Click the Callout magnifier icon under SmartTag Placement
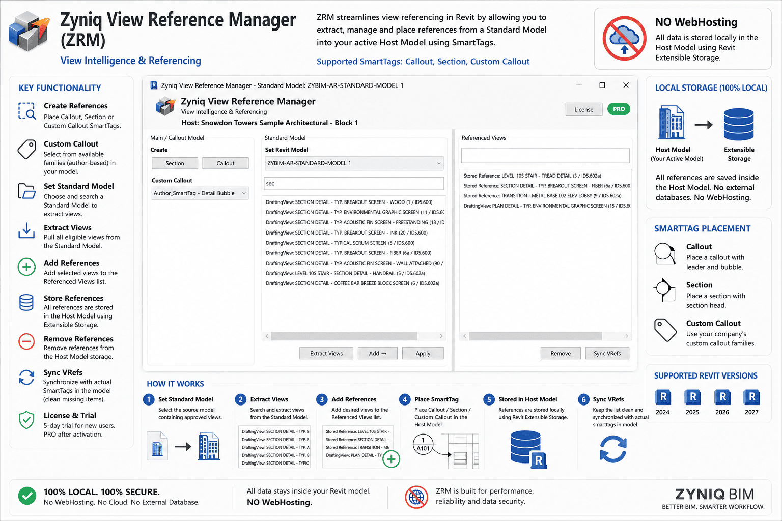This screenshot has height=521, width=782. pyautogui.click(x=665, y=253)
